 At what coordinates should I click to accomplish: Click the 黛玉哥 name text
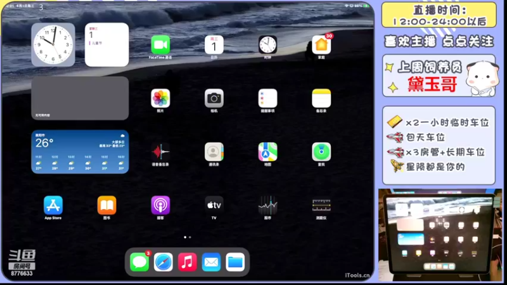point(432,84)
